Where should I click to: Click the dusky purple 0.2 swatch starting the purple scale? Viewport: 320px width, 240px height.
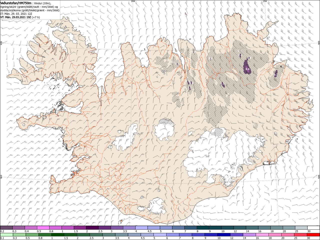[6, 228]
